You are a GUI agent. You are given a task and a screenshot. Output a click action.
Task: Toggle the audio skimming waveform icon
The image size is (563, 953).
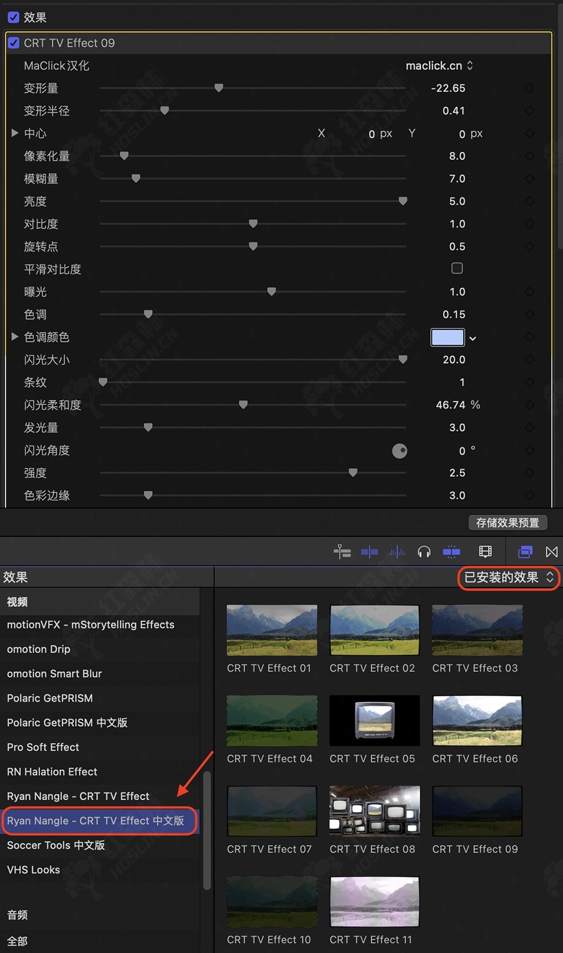[397, 551]
